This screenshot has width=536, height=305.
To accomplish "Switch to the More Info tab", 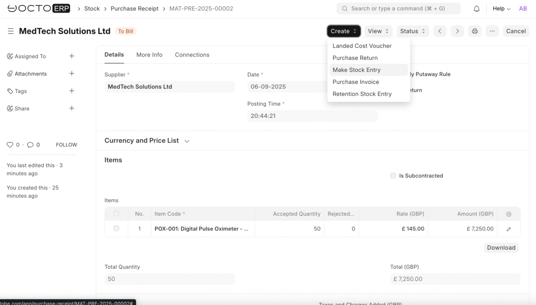I will coord(149,55).
